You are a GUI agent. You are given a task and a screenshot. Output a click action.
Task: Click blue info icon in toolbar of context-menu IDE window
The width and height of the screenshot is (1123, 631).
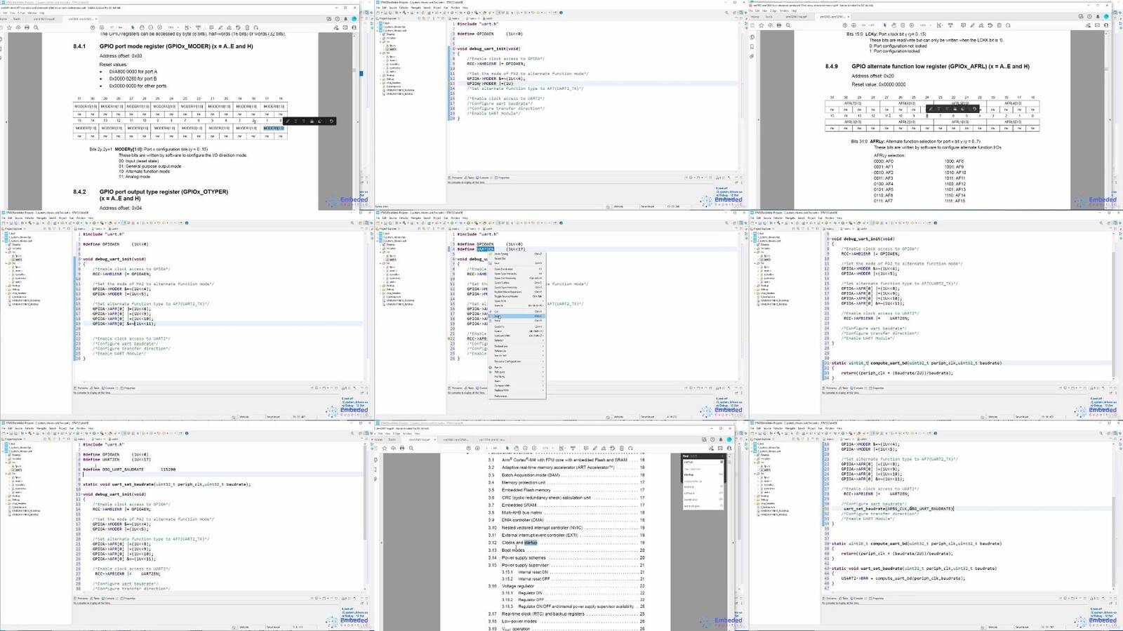click(x=560, y=222)
